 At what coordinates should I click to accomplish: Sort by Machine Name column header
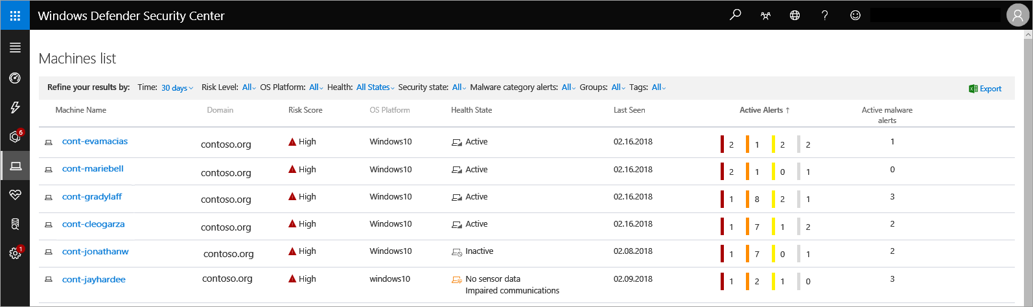80,110
